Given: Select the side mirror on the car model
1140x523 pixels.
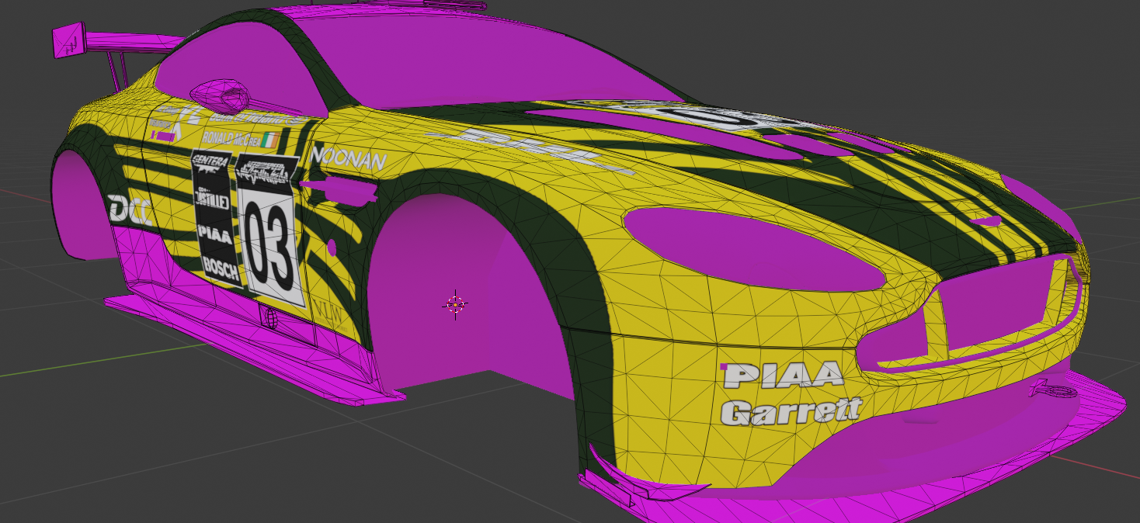Looking at the screenshot, I should pos(222,95).
